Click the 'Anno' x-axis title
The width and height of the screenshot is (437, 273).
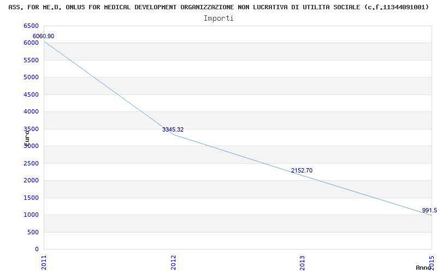423,268
